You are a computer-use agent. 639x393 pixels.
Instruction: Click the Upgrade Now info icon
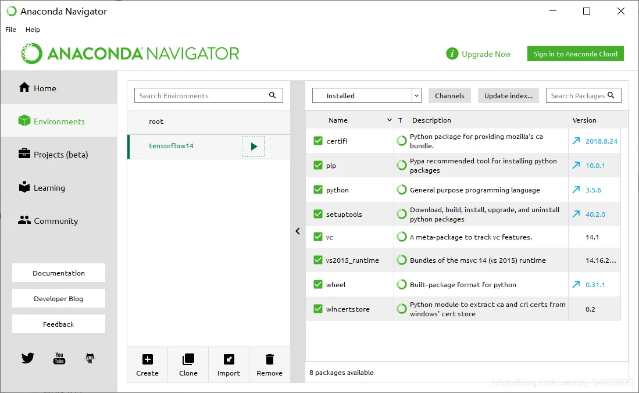point(452,53)
